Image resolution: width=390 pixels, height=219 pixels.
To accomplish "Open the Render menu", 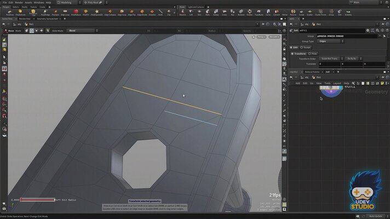I will [x=19, y=2].
